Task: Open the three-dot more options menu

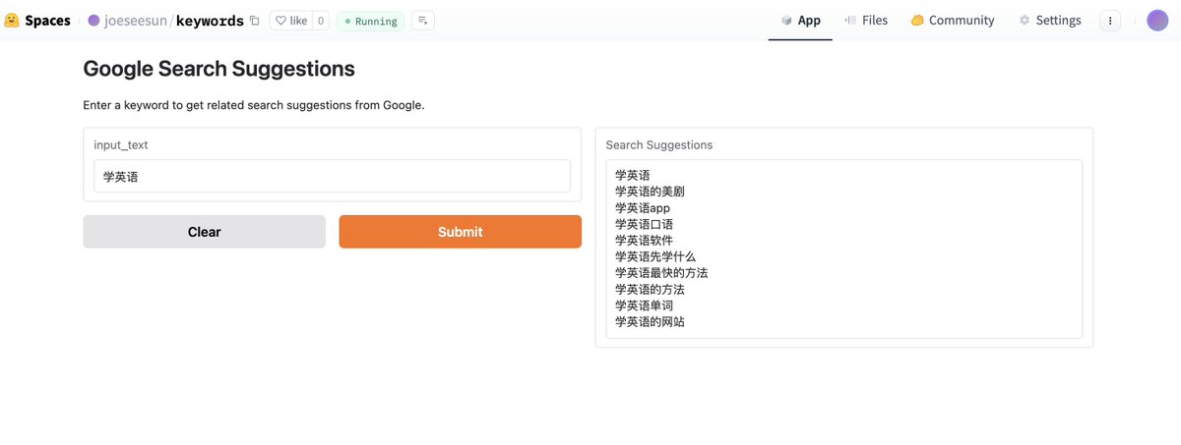Action: (1110, 21)
